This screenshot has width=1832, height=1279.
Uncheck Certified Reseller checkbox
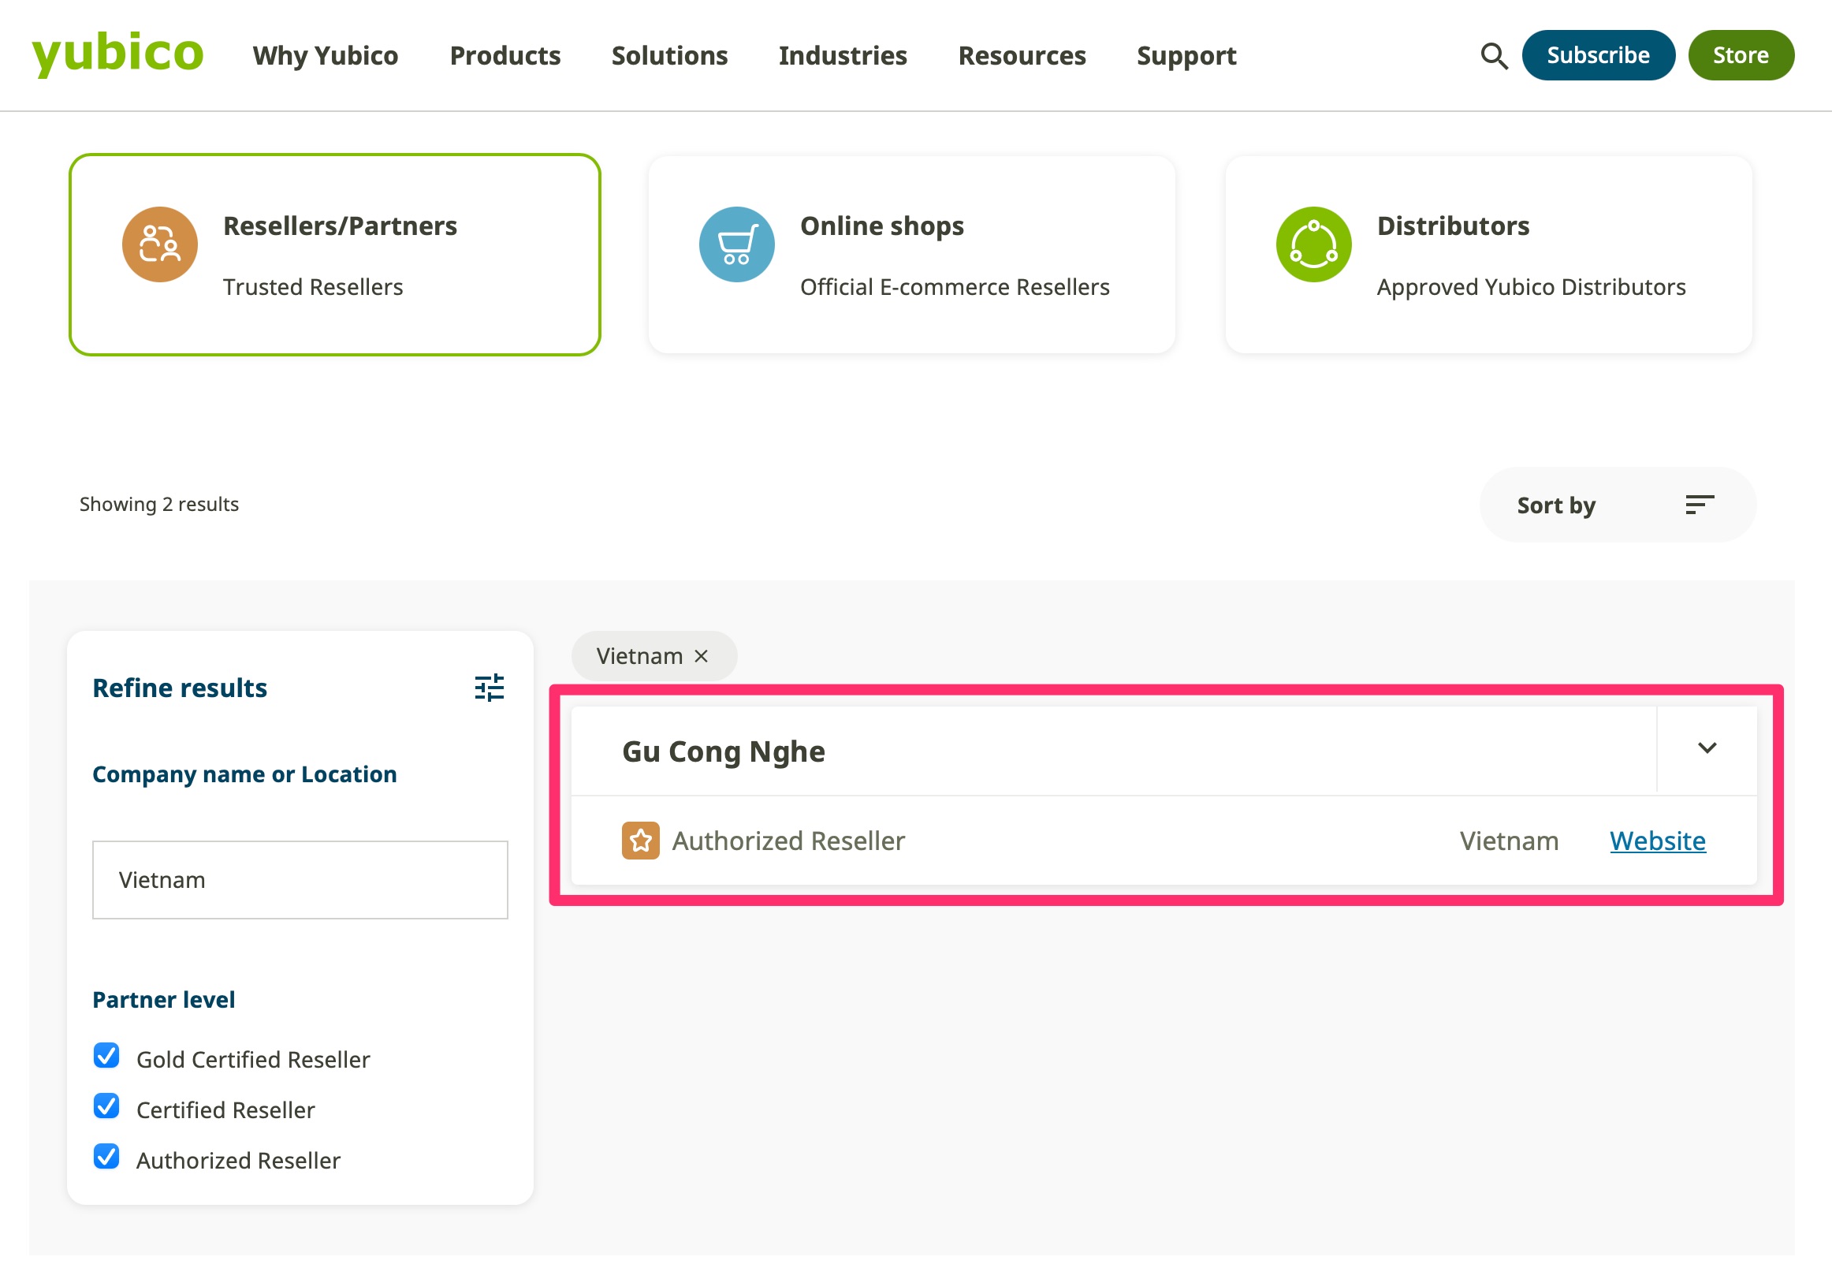pyautogui.click(x=106, y=1106)
